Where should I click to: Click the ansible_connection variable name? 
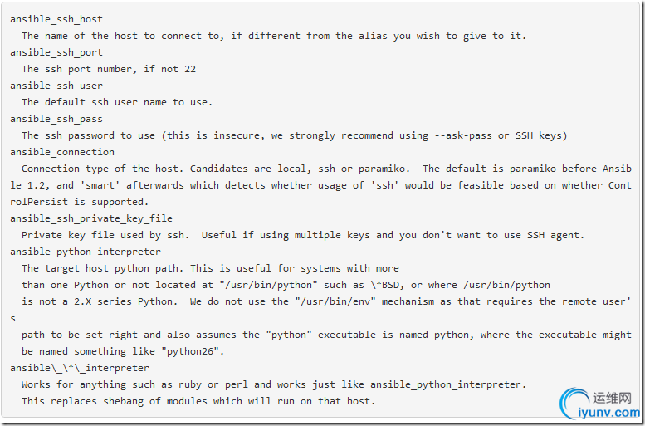pos(62,152)
